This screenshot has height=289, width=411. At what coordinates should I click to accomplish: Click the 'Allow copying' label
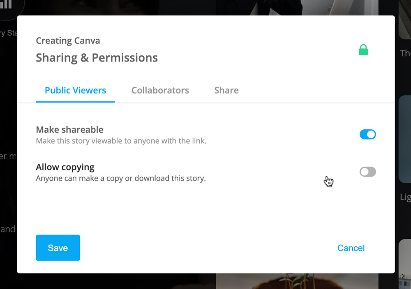(65, 167)
